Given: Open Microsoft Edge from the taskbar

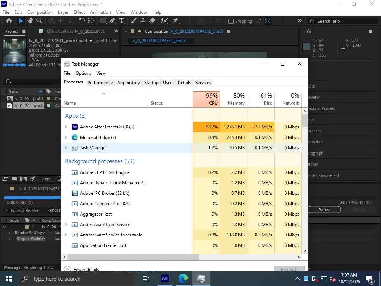Looking at the screenshot, I should 183,279.
